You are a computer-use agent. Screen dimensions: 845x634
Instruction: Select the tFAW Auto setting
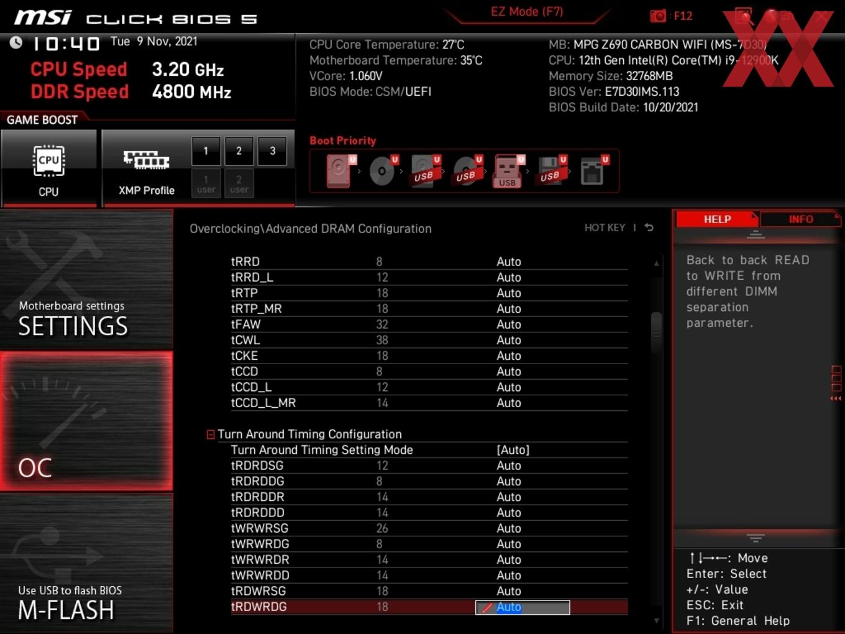coord(509,324)
